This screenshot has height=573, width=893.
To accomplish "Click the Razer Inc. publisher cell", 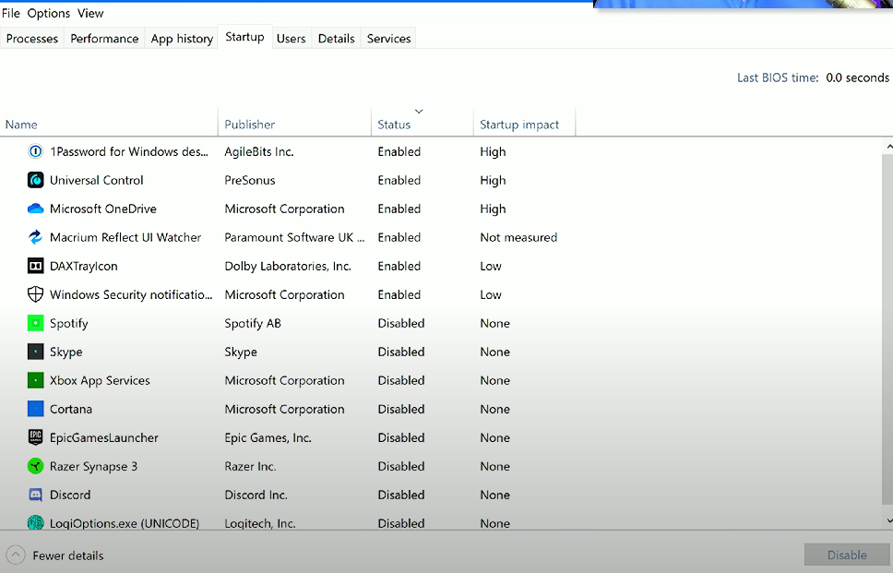I will coord(251,466).
